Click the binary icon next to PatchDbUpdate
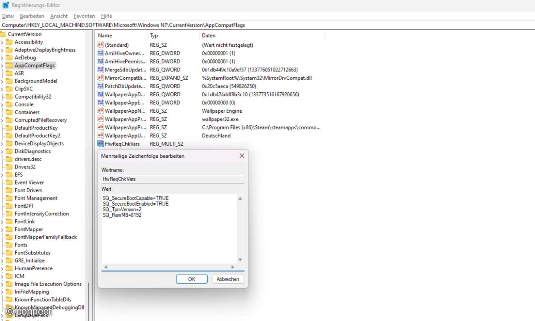Viewport: 535px width, 321px height. click(x=100, y=86)
